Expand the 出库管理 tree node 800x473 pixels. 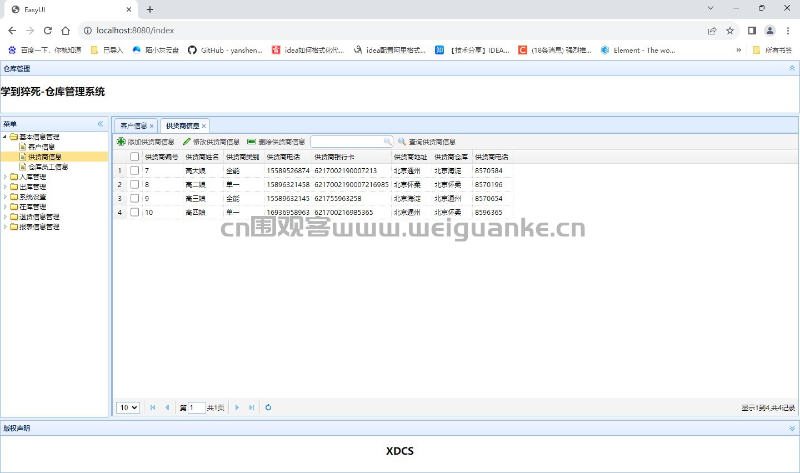[x=5, y=187]
